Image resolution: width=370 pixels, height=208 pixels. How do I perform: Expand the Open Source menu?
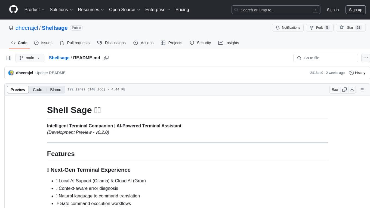point(125,10)
